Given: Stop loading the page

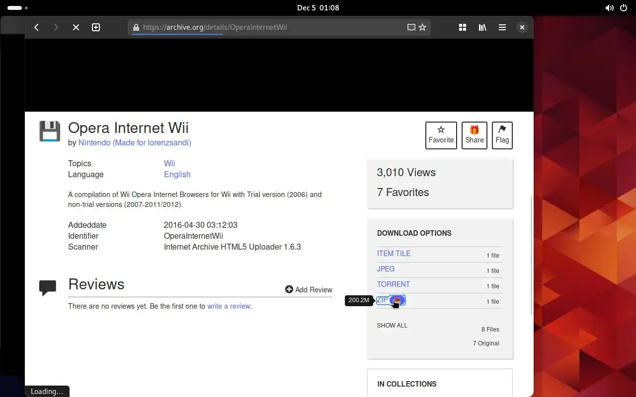Looking at the screenshot, I should coord(76,27).
